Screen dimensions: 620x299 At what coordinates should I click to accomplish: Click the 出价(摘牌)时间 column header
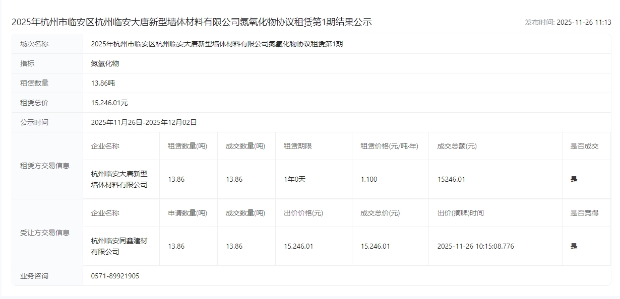tap(460, 213)
